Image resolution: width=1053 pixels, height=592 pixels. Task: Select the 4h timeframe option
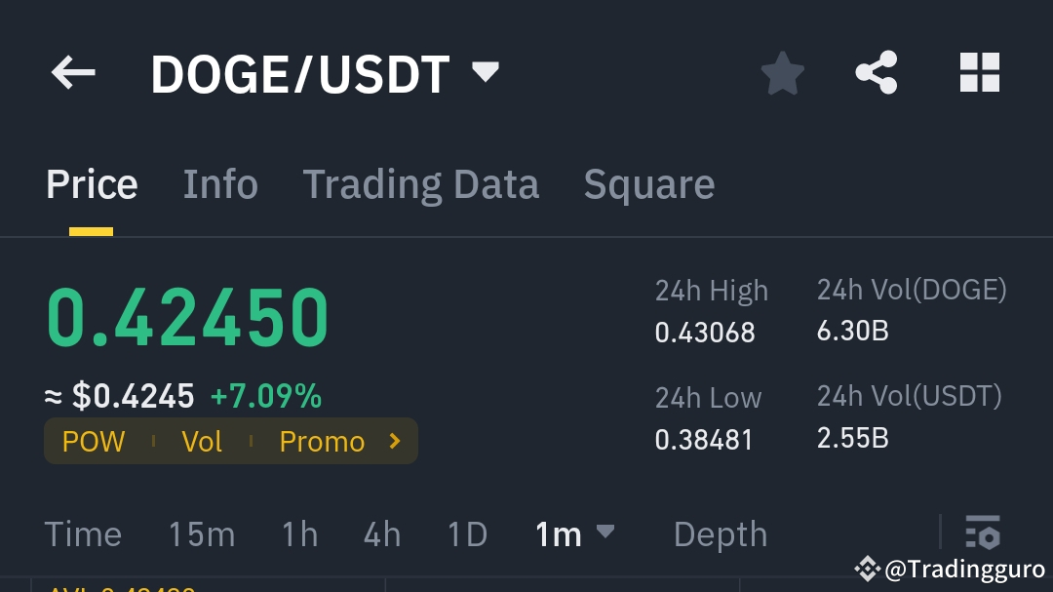[x=380, y=533]
